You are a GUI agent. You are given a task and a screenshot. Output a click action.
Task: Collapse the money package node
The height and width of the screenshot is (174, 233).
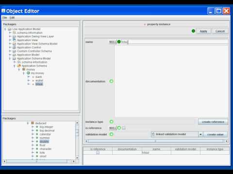tap(19, 70)
